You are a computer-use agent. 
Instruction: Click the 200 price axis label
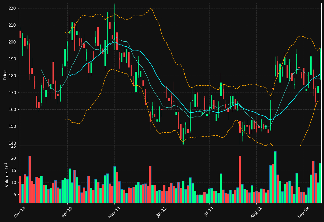coord(12,42)
